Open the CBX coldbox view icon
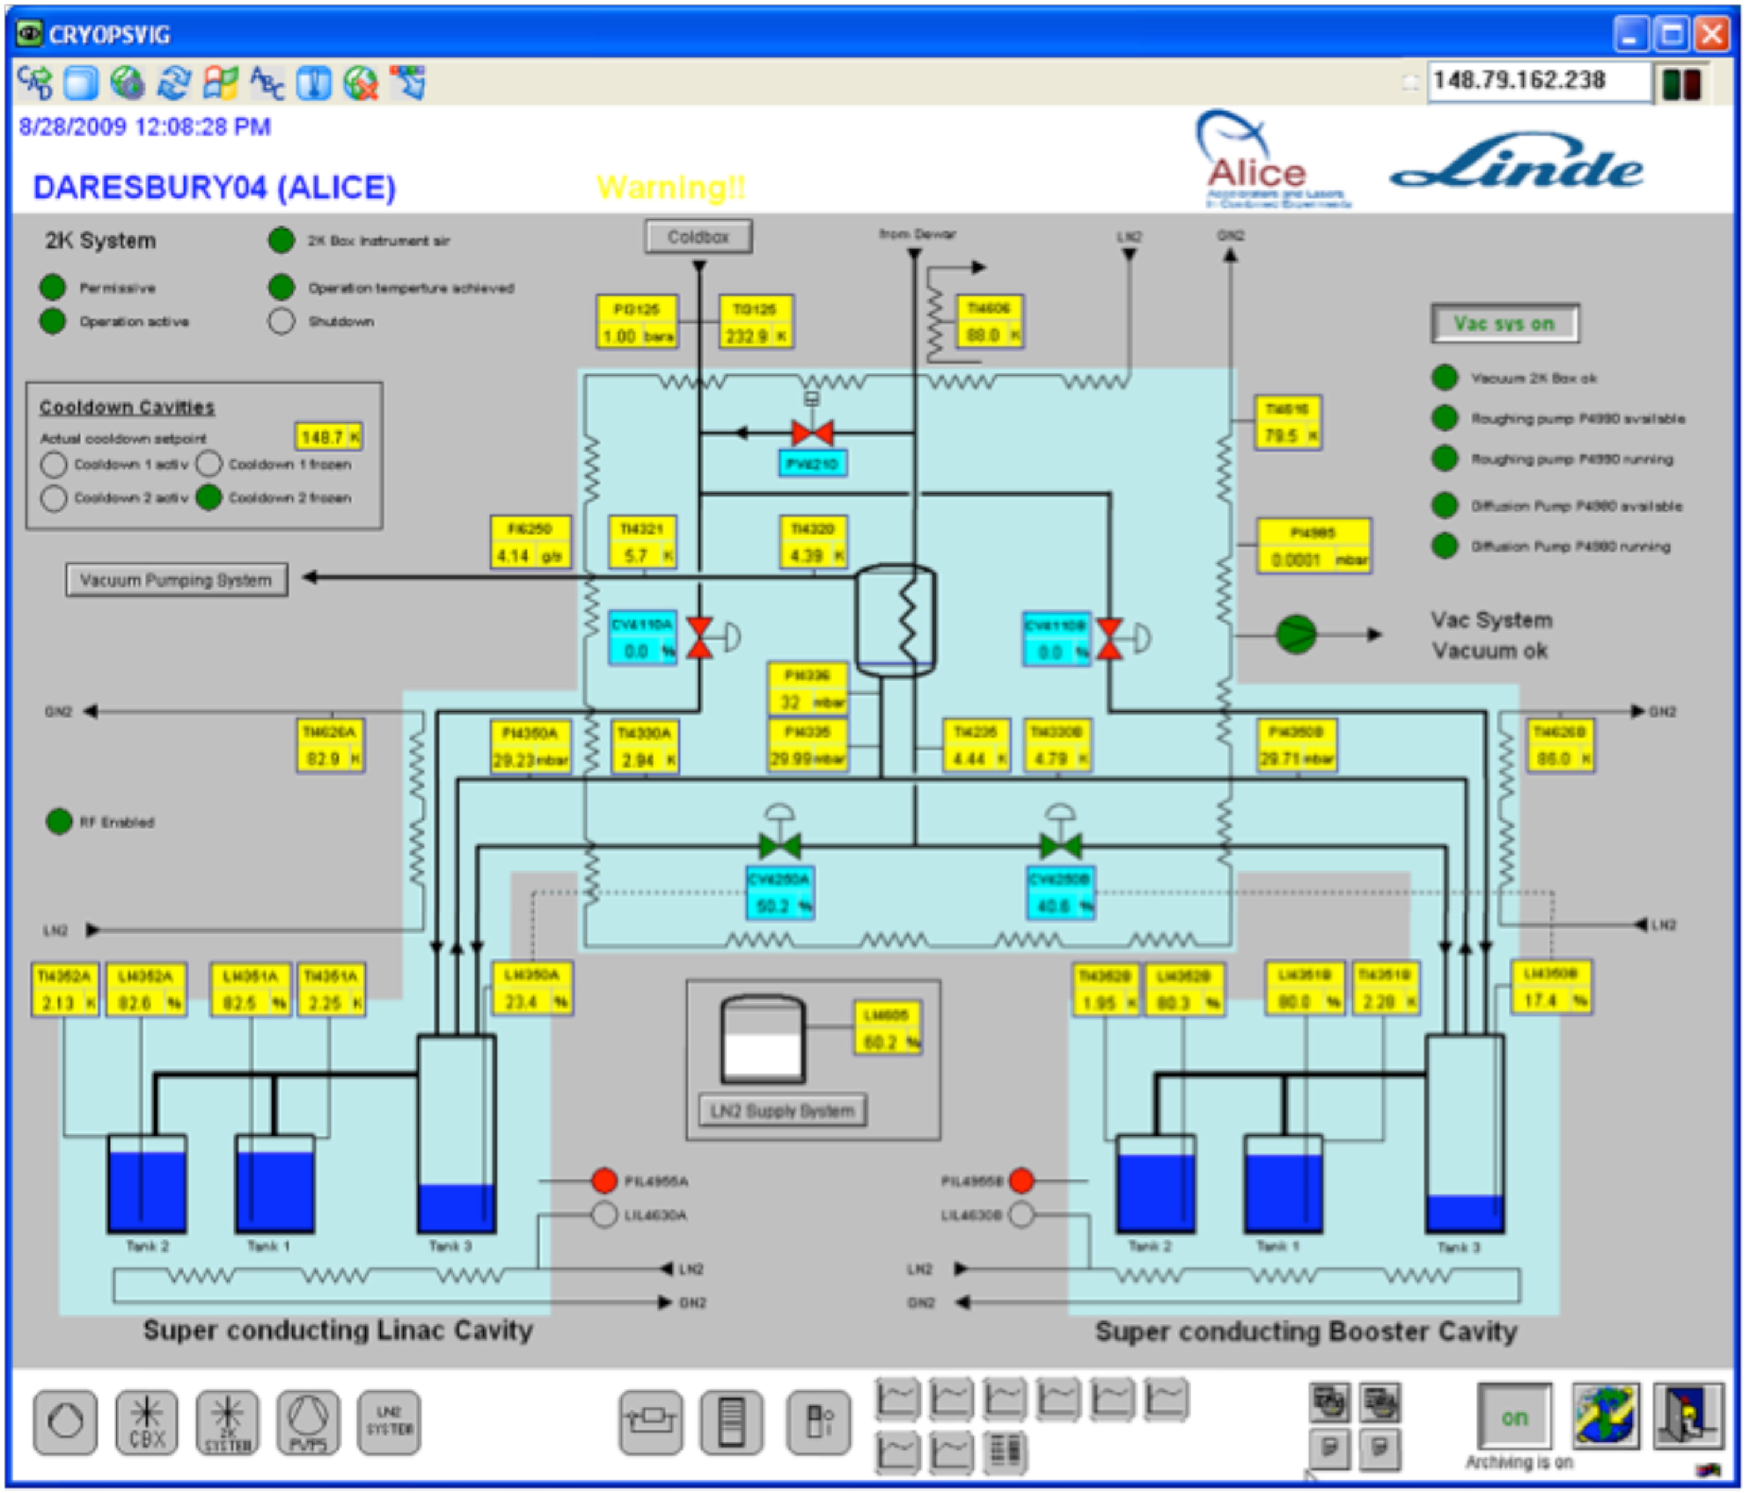 (x=146, y=1423)
